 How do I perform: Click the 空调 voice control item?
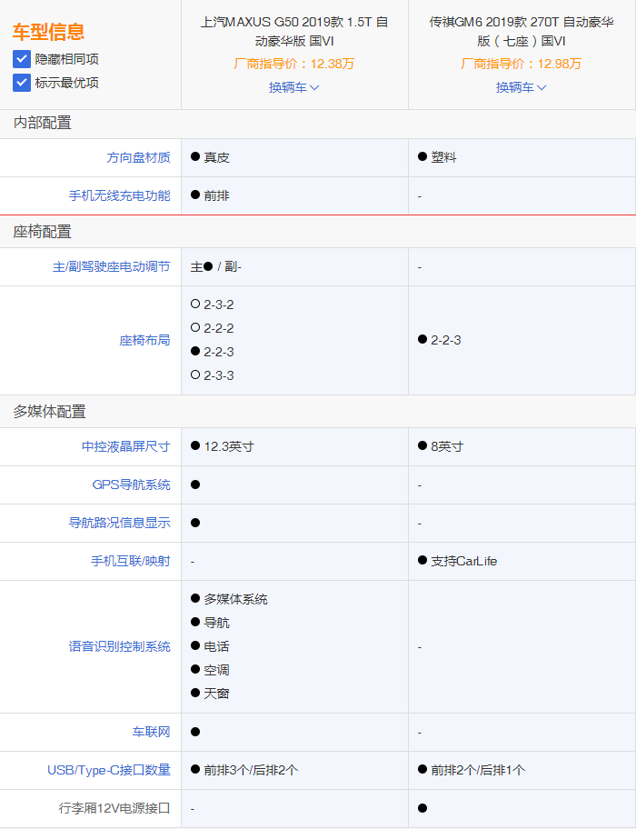(216, 671)
